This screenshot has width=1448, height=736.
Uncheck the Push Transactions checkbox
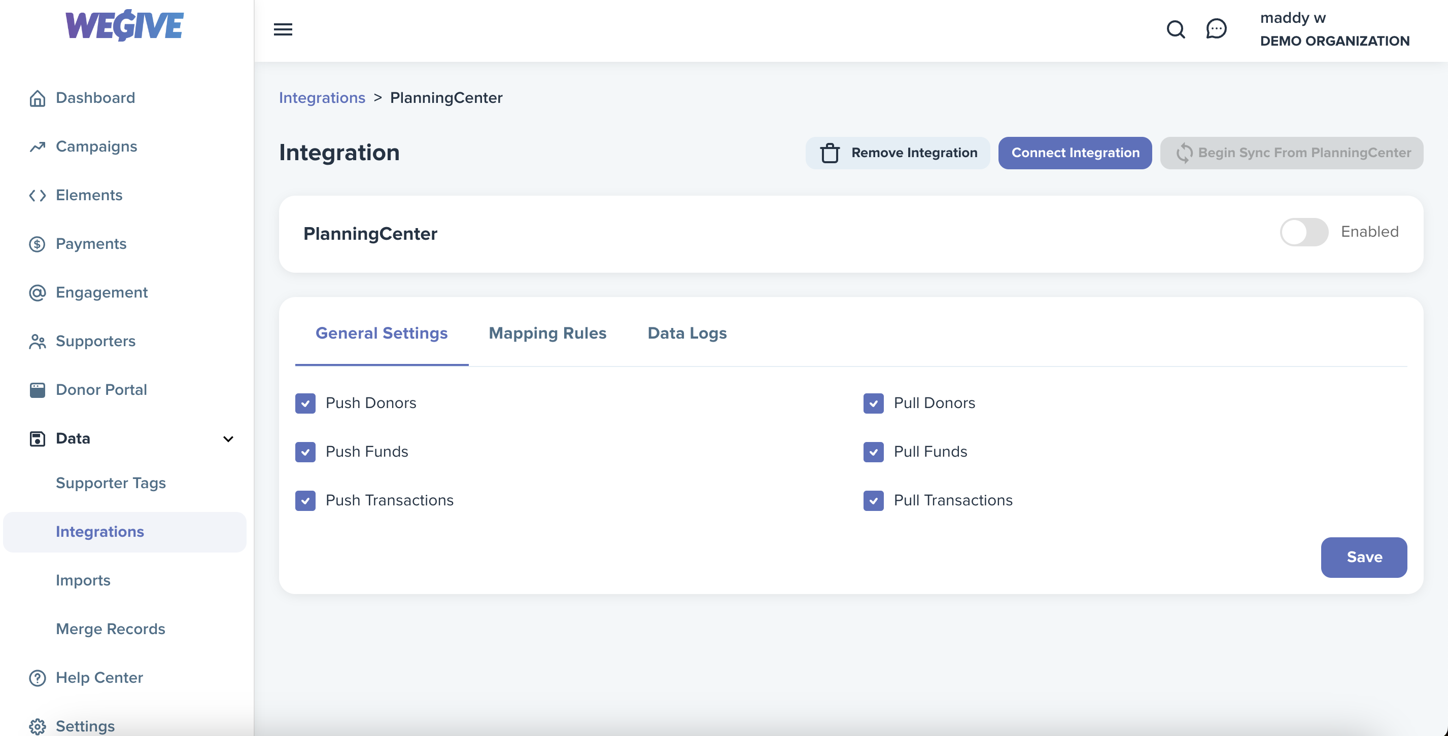tap(305, 501)
